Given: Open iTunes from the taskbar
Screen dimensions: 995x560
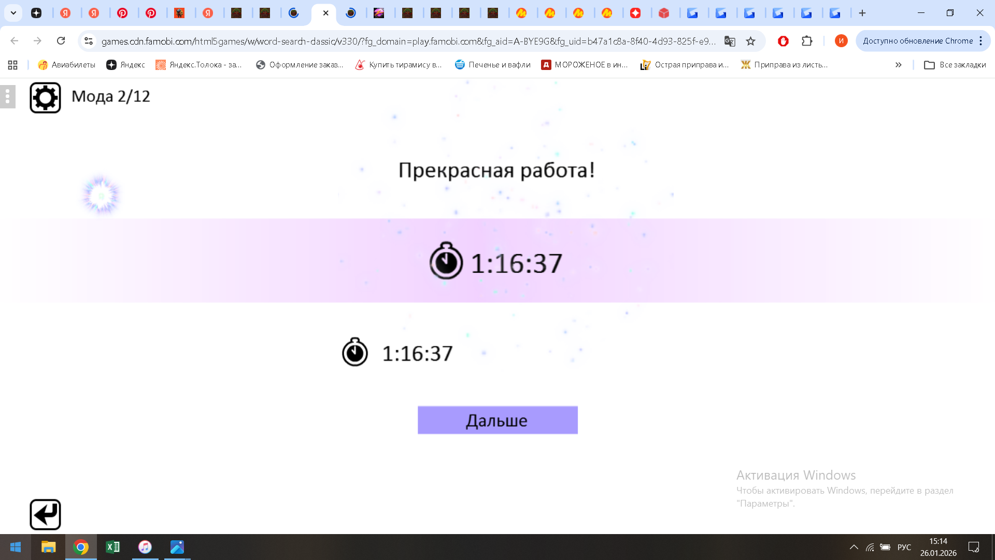Looking at the screenshot, I should click(x=145, y=547).
